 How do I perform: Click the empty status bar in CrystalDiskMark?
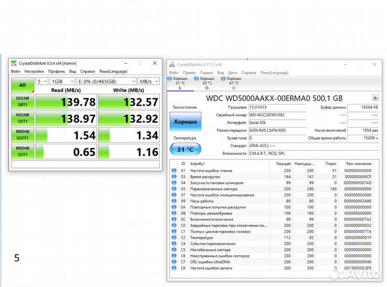tap(85, 164)
